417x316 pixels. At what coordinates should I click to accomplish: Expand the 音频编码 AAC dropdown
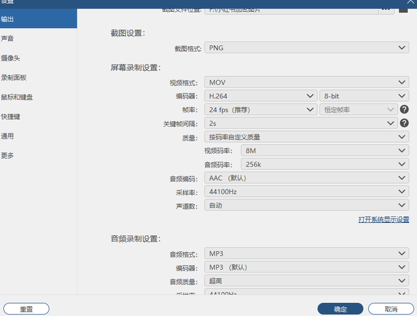pyautogui.click(x=306, y=178)
